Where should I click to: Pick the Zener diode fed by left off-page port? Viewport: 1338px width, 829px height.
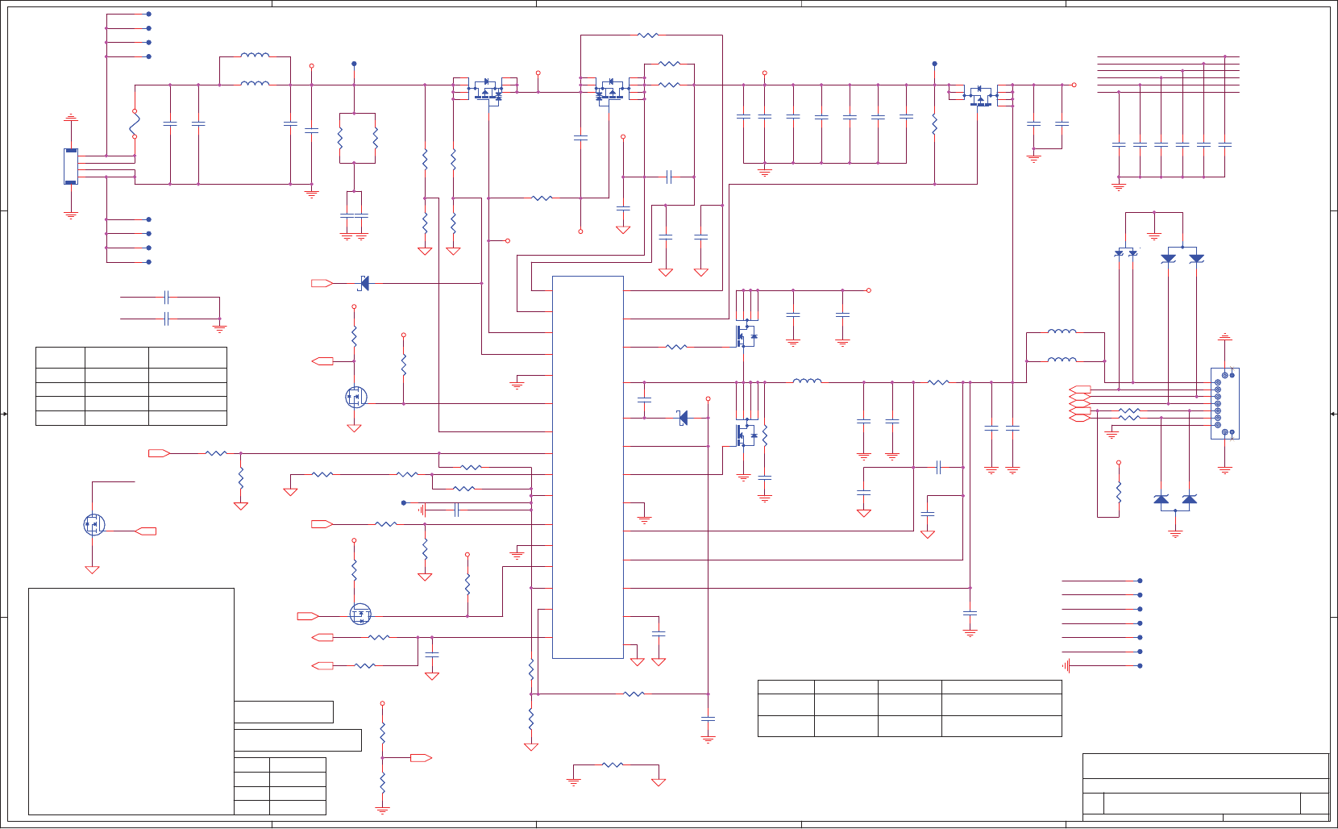point(364,283)
